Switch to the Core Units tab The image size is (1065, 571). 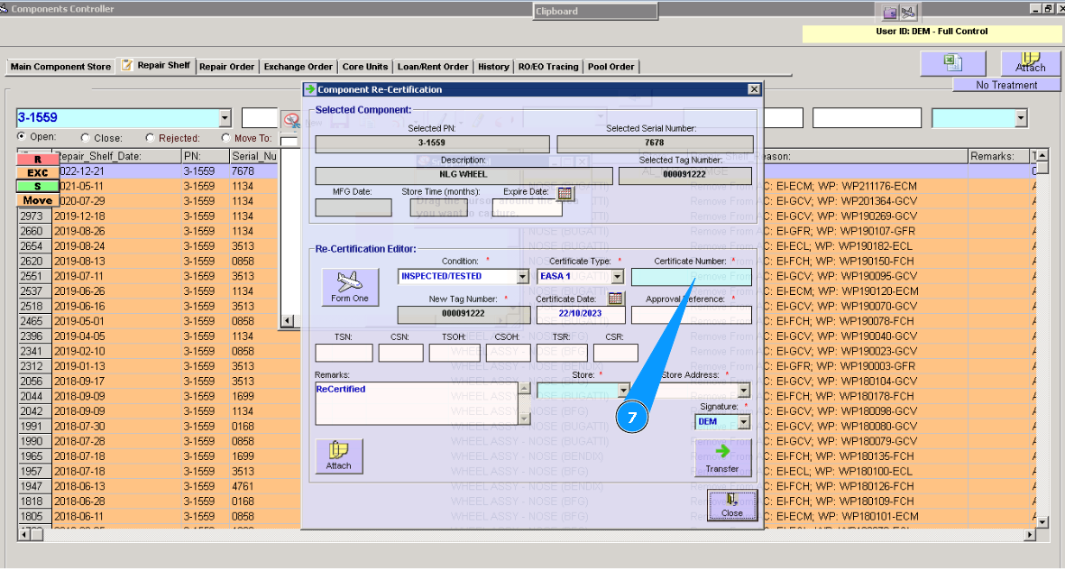(364, 67)
